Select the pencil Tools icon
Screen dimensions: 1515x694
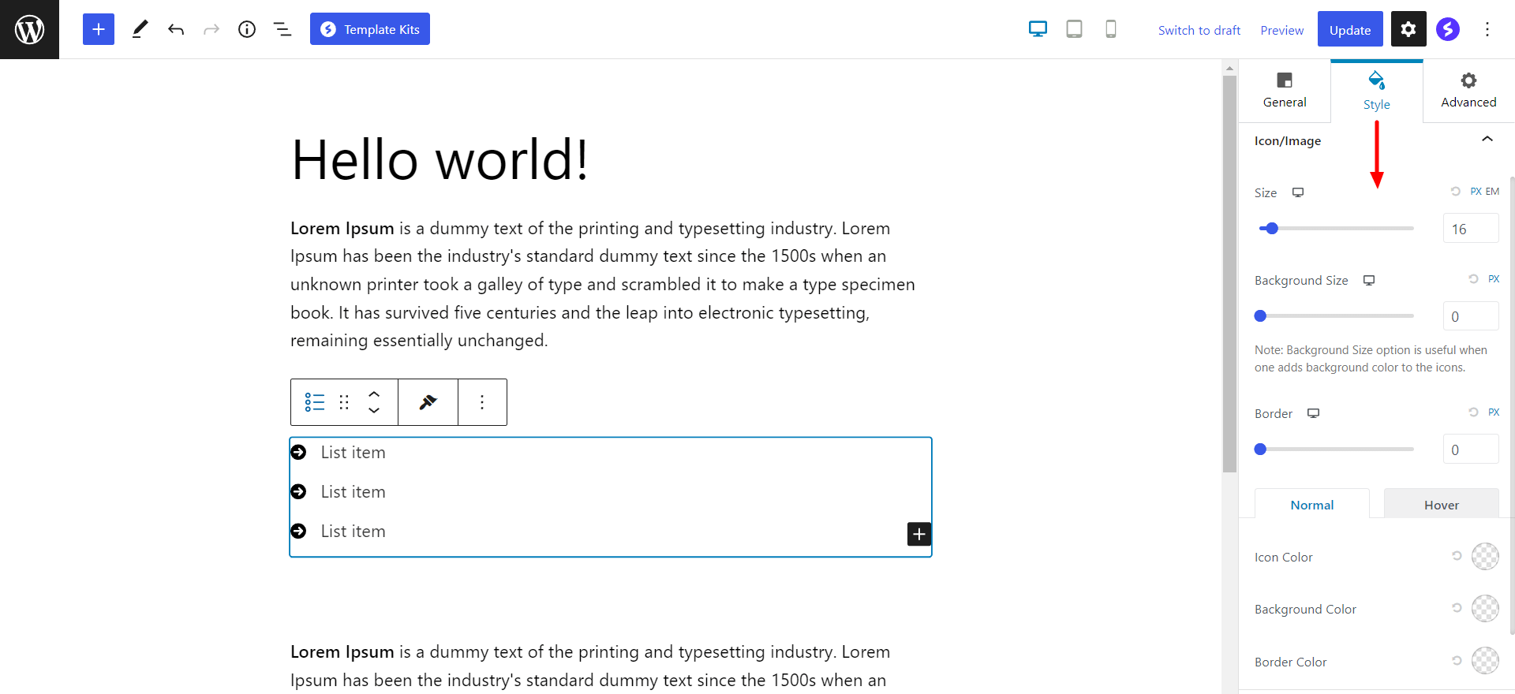click(140, 29)
